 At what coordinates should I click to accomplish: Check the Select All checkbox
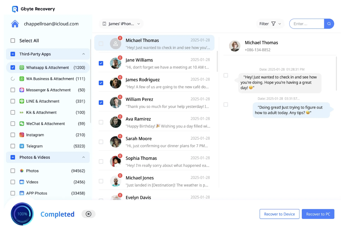[x=13, y=41]
